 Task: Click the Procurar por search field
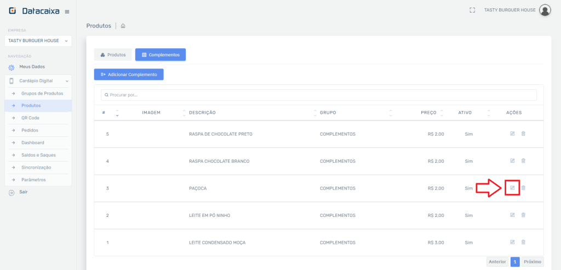(318, 95)
